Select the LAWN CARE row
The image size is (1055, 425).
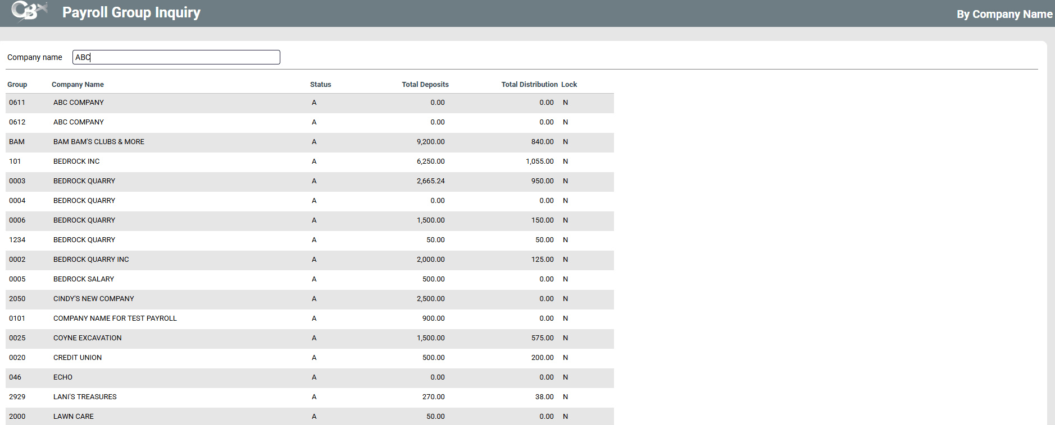74,417
